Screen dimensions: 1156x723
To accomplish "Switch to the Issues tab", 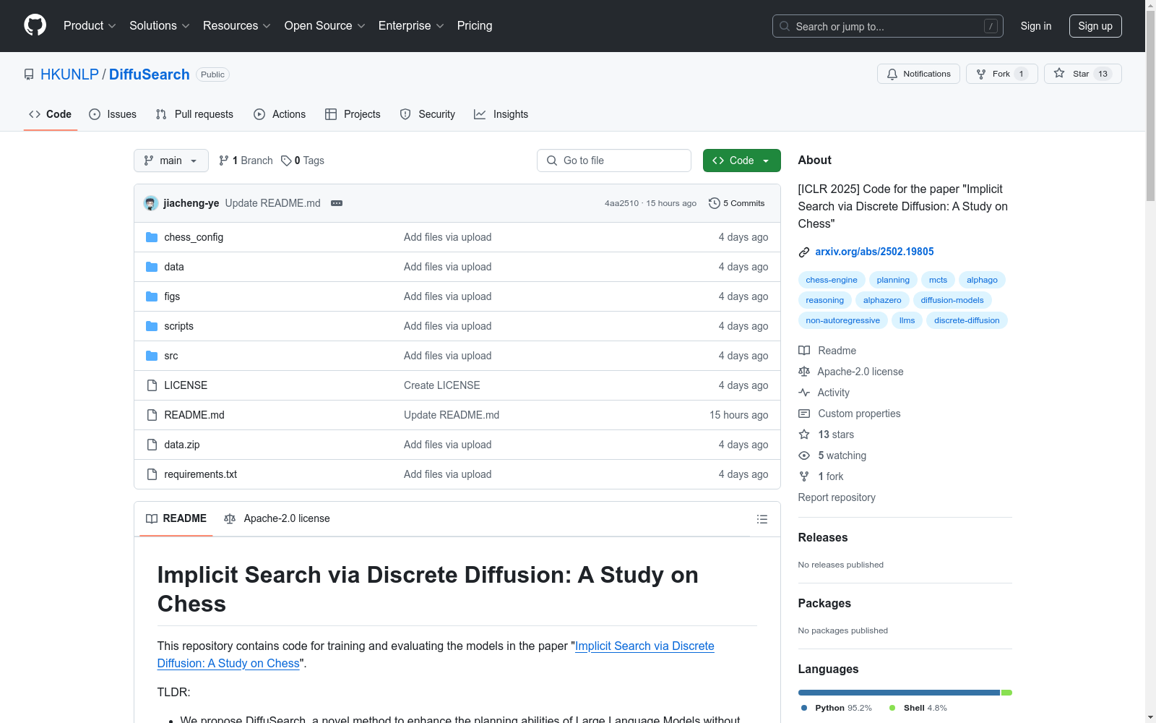I will (x=113, y=114).
